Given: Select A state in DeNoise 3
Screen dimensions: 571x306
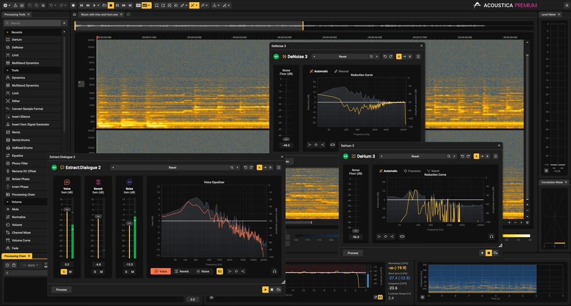Looking at the screenshot, I should 399,57.
